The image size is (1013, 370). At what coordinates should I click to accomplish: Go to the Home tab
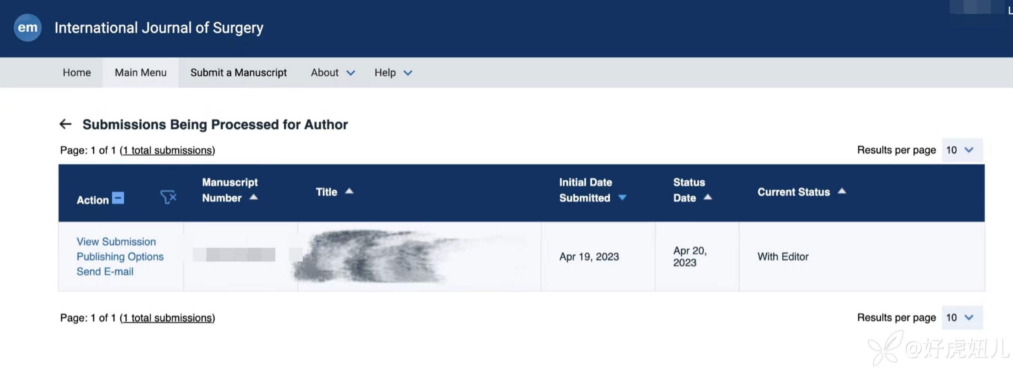point(77,73)
